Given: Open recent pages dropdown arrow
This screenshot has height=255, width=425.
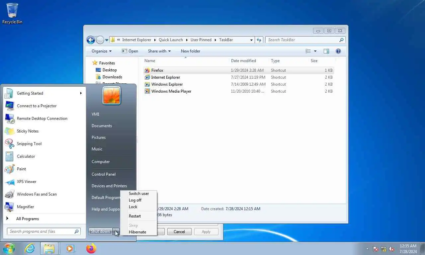Looking at the screenshot, I should point(107,40).
